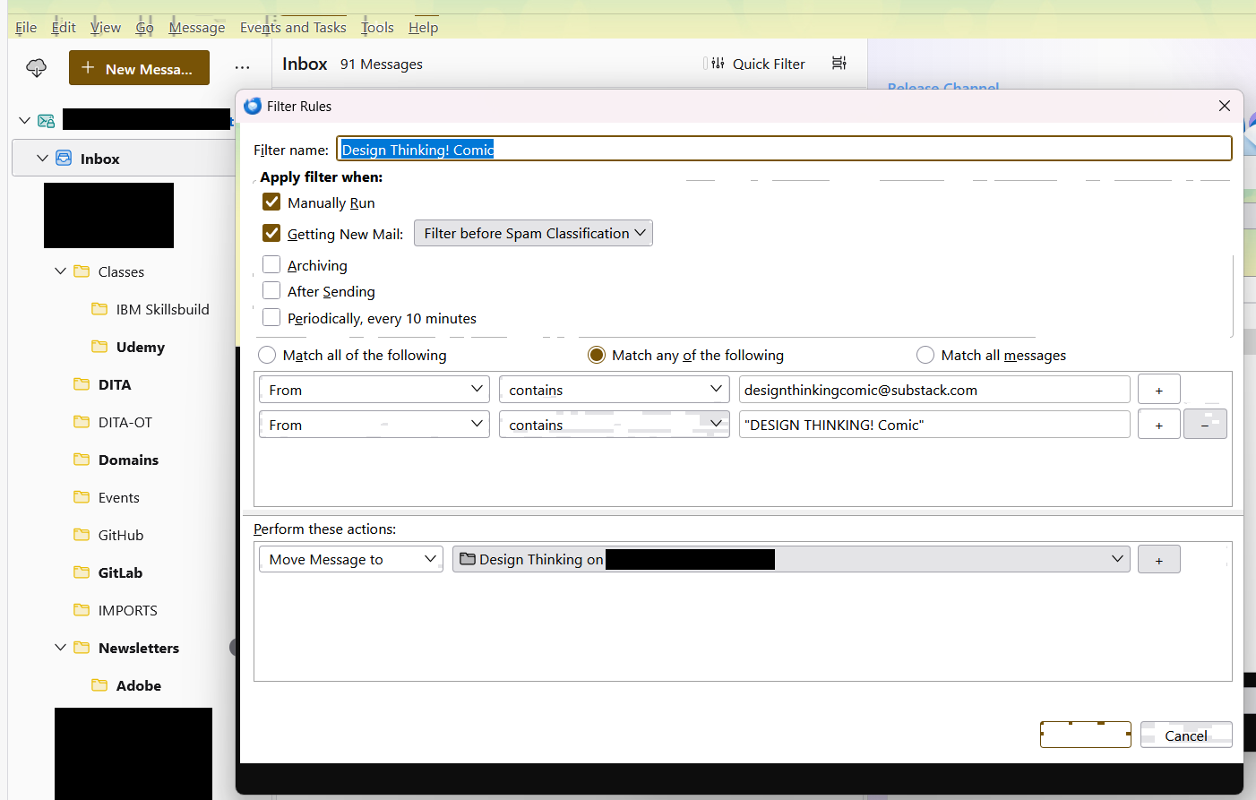The image size is (1256, 800).
Task: Toggle the Getting New Mail checkbox
Action: (x=271, y=233)
